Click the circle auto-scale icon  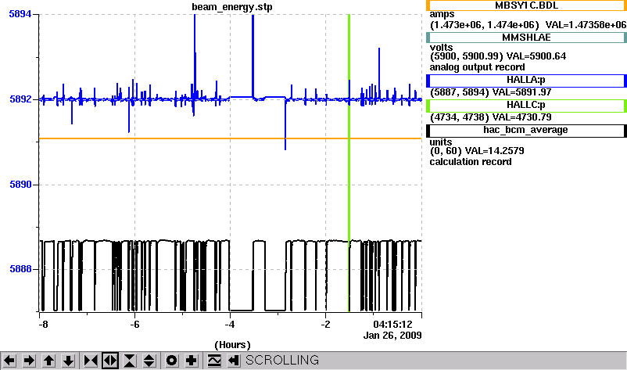(171, 361)
